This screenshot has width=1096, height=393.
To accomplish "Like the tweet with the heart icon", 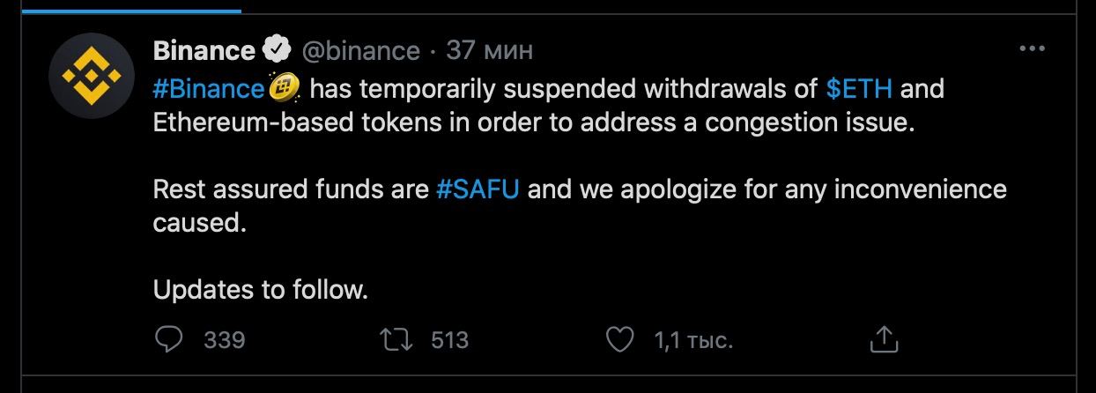I will pyautogui.click(x=621, y=339).
